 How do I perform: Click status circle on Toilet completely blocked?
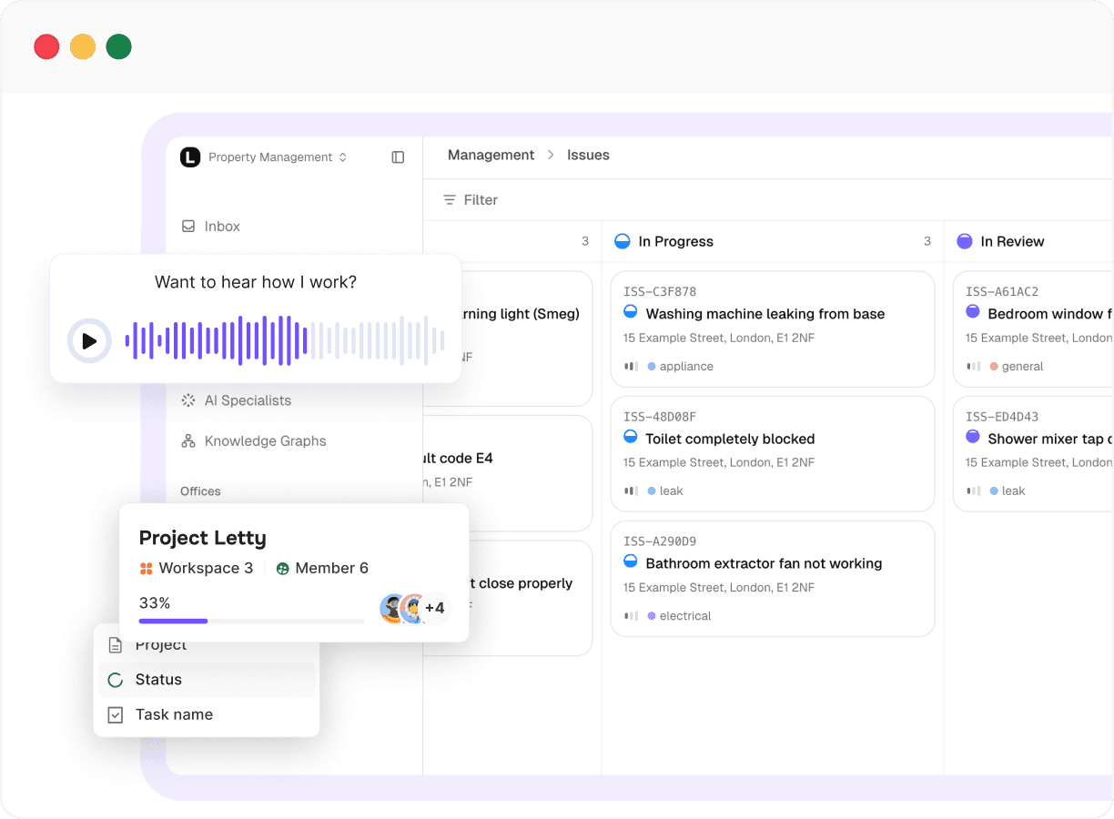631,438
